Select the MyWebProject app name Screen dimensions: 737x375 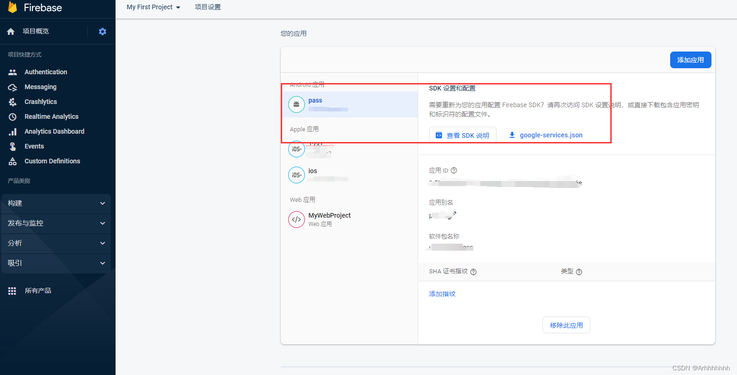[x=330, y=215]
